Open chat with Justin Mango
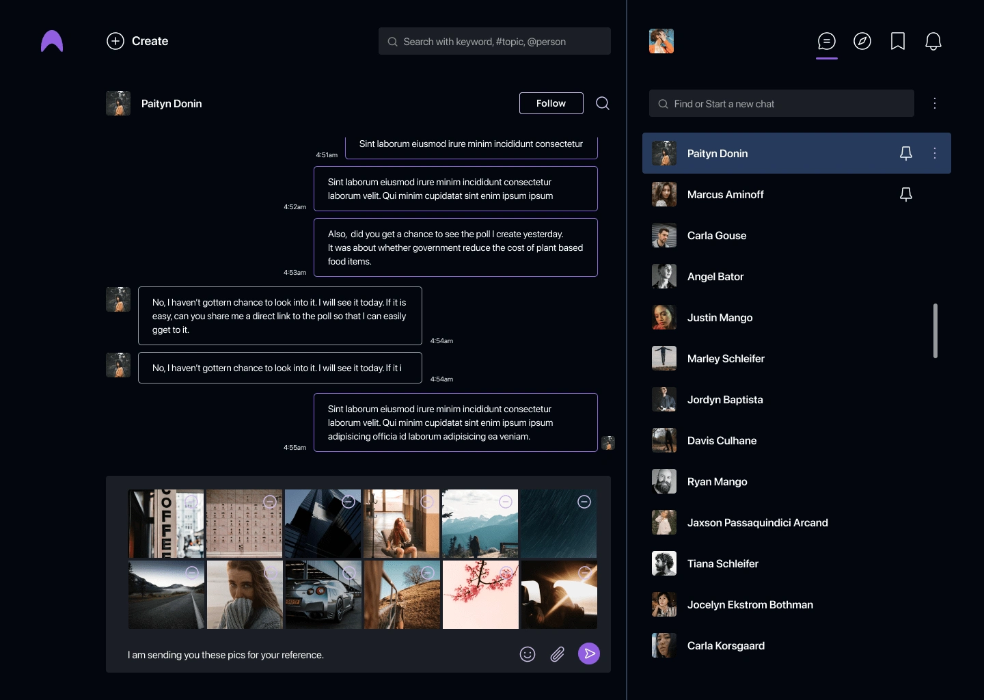 [x=797, y=317]
